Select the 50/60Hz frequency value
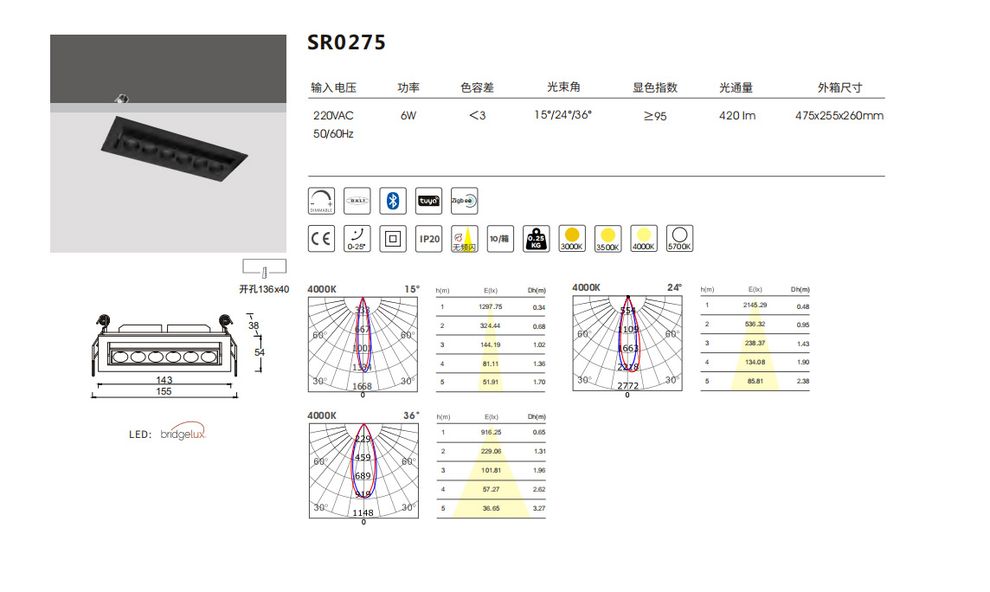This screenshot has width=990, height=592. click(333, 134)
